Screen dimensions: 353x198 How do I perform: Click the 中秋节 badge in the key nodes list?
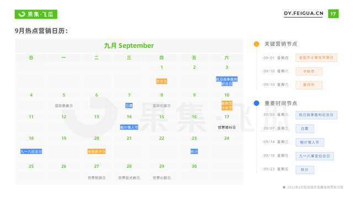[309, 71]
